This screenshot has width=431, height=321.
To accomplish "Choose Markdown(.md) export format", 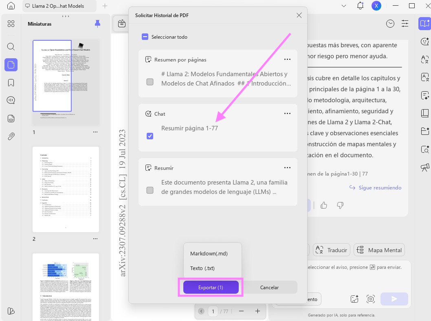I will click(209, 253).
